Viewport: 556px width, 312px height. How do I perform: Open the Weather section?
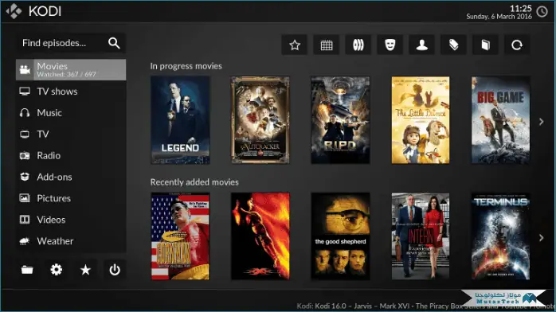tap(71, 241)
